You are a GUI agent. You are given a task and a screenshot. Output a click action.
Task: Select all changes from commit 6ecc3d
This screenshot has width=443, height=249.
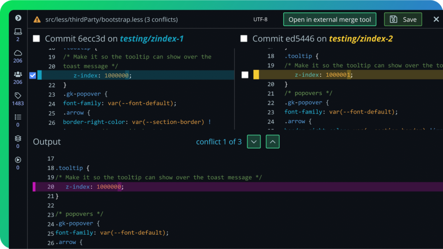[36, 38]
